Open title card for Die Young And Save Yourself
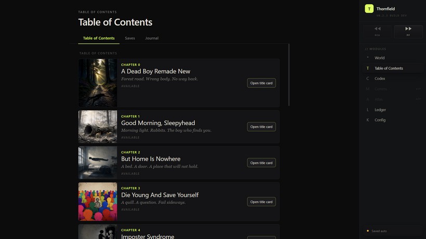426x239 pixels. [x=261, y=202]
